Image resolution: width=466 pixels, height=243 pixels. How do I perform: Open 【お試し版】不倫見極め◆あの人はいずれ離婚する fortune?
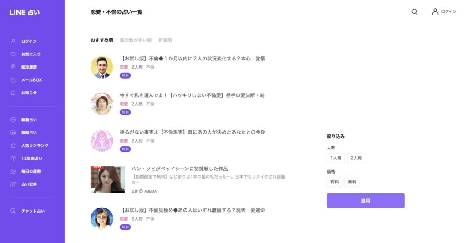[192, 210]
